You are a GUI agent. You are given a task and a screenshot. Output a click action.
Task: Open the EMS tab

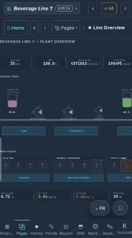(x=80, y=230)
